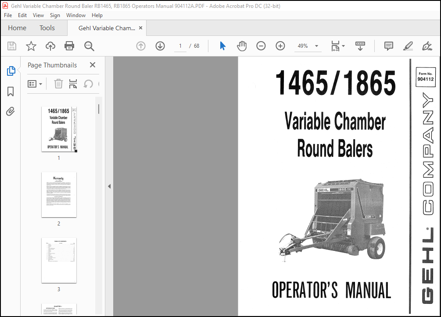Close the Page Thumbnails panel
441x317 pixels.
coord(93,65)
